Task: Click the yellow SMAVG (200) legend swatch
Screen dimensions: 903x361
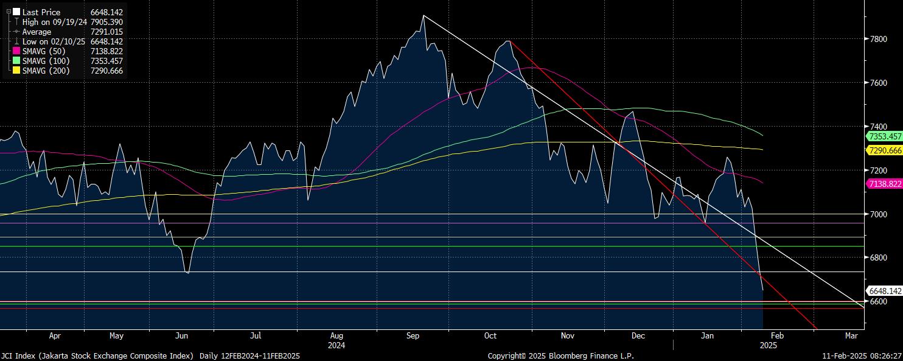Action: 16,71
